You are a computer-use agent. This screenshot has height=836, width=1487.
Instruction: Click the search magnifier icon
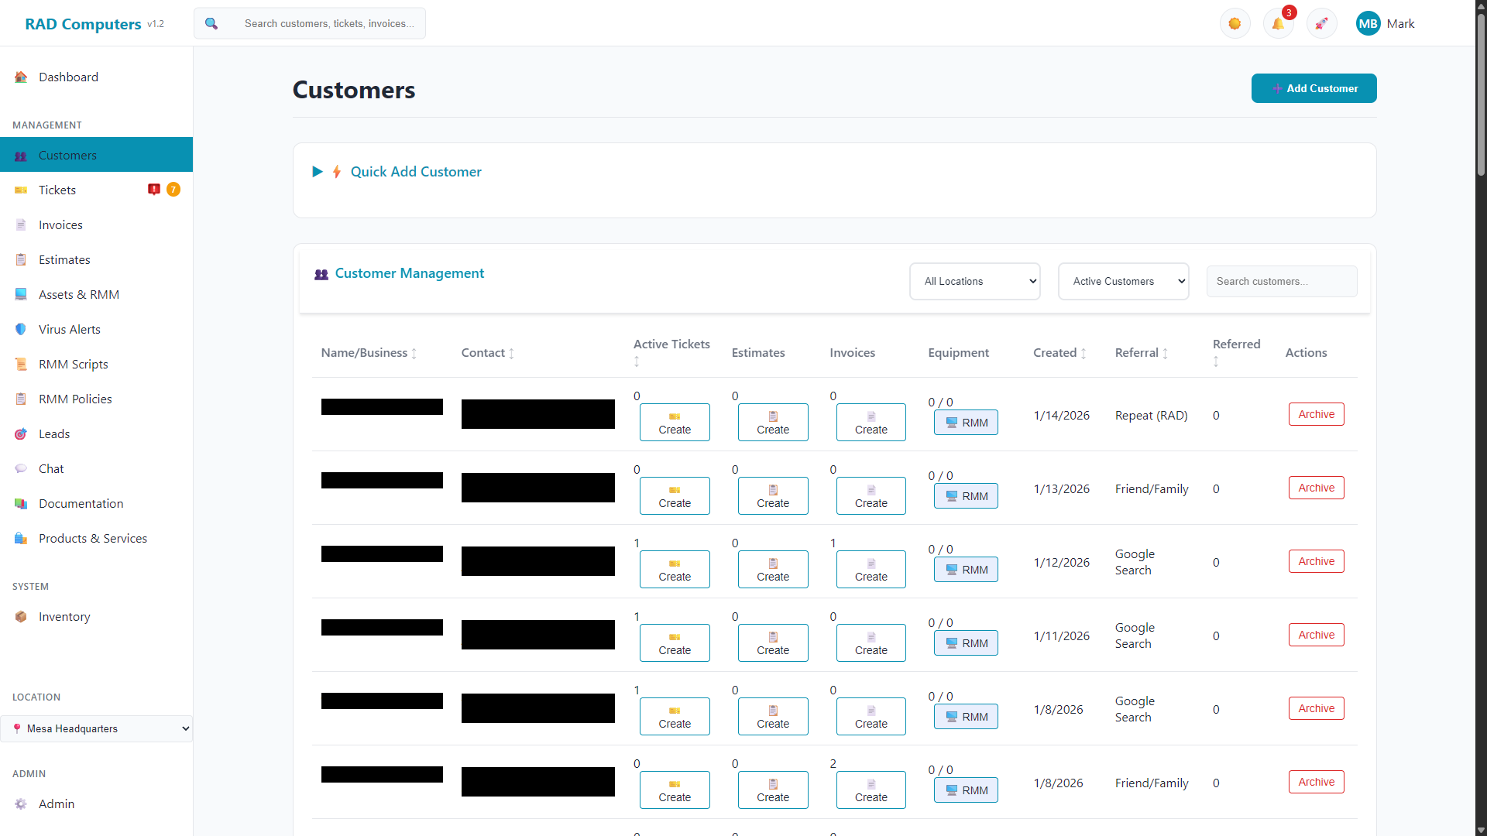pyautogui.click(x=211, y=23)
